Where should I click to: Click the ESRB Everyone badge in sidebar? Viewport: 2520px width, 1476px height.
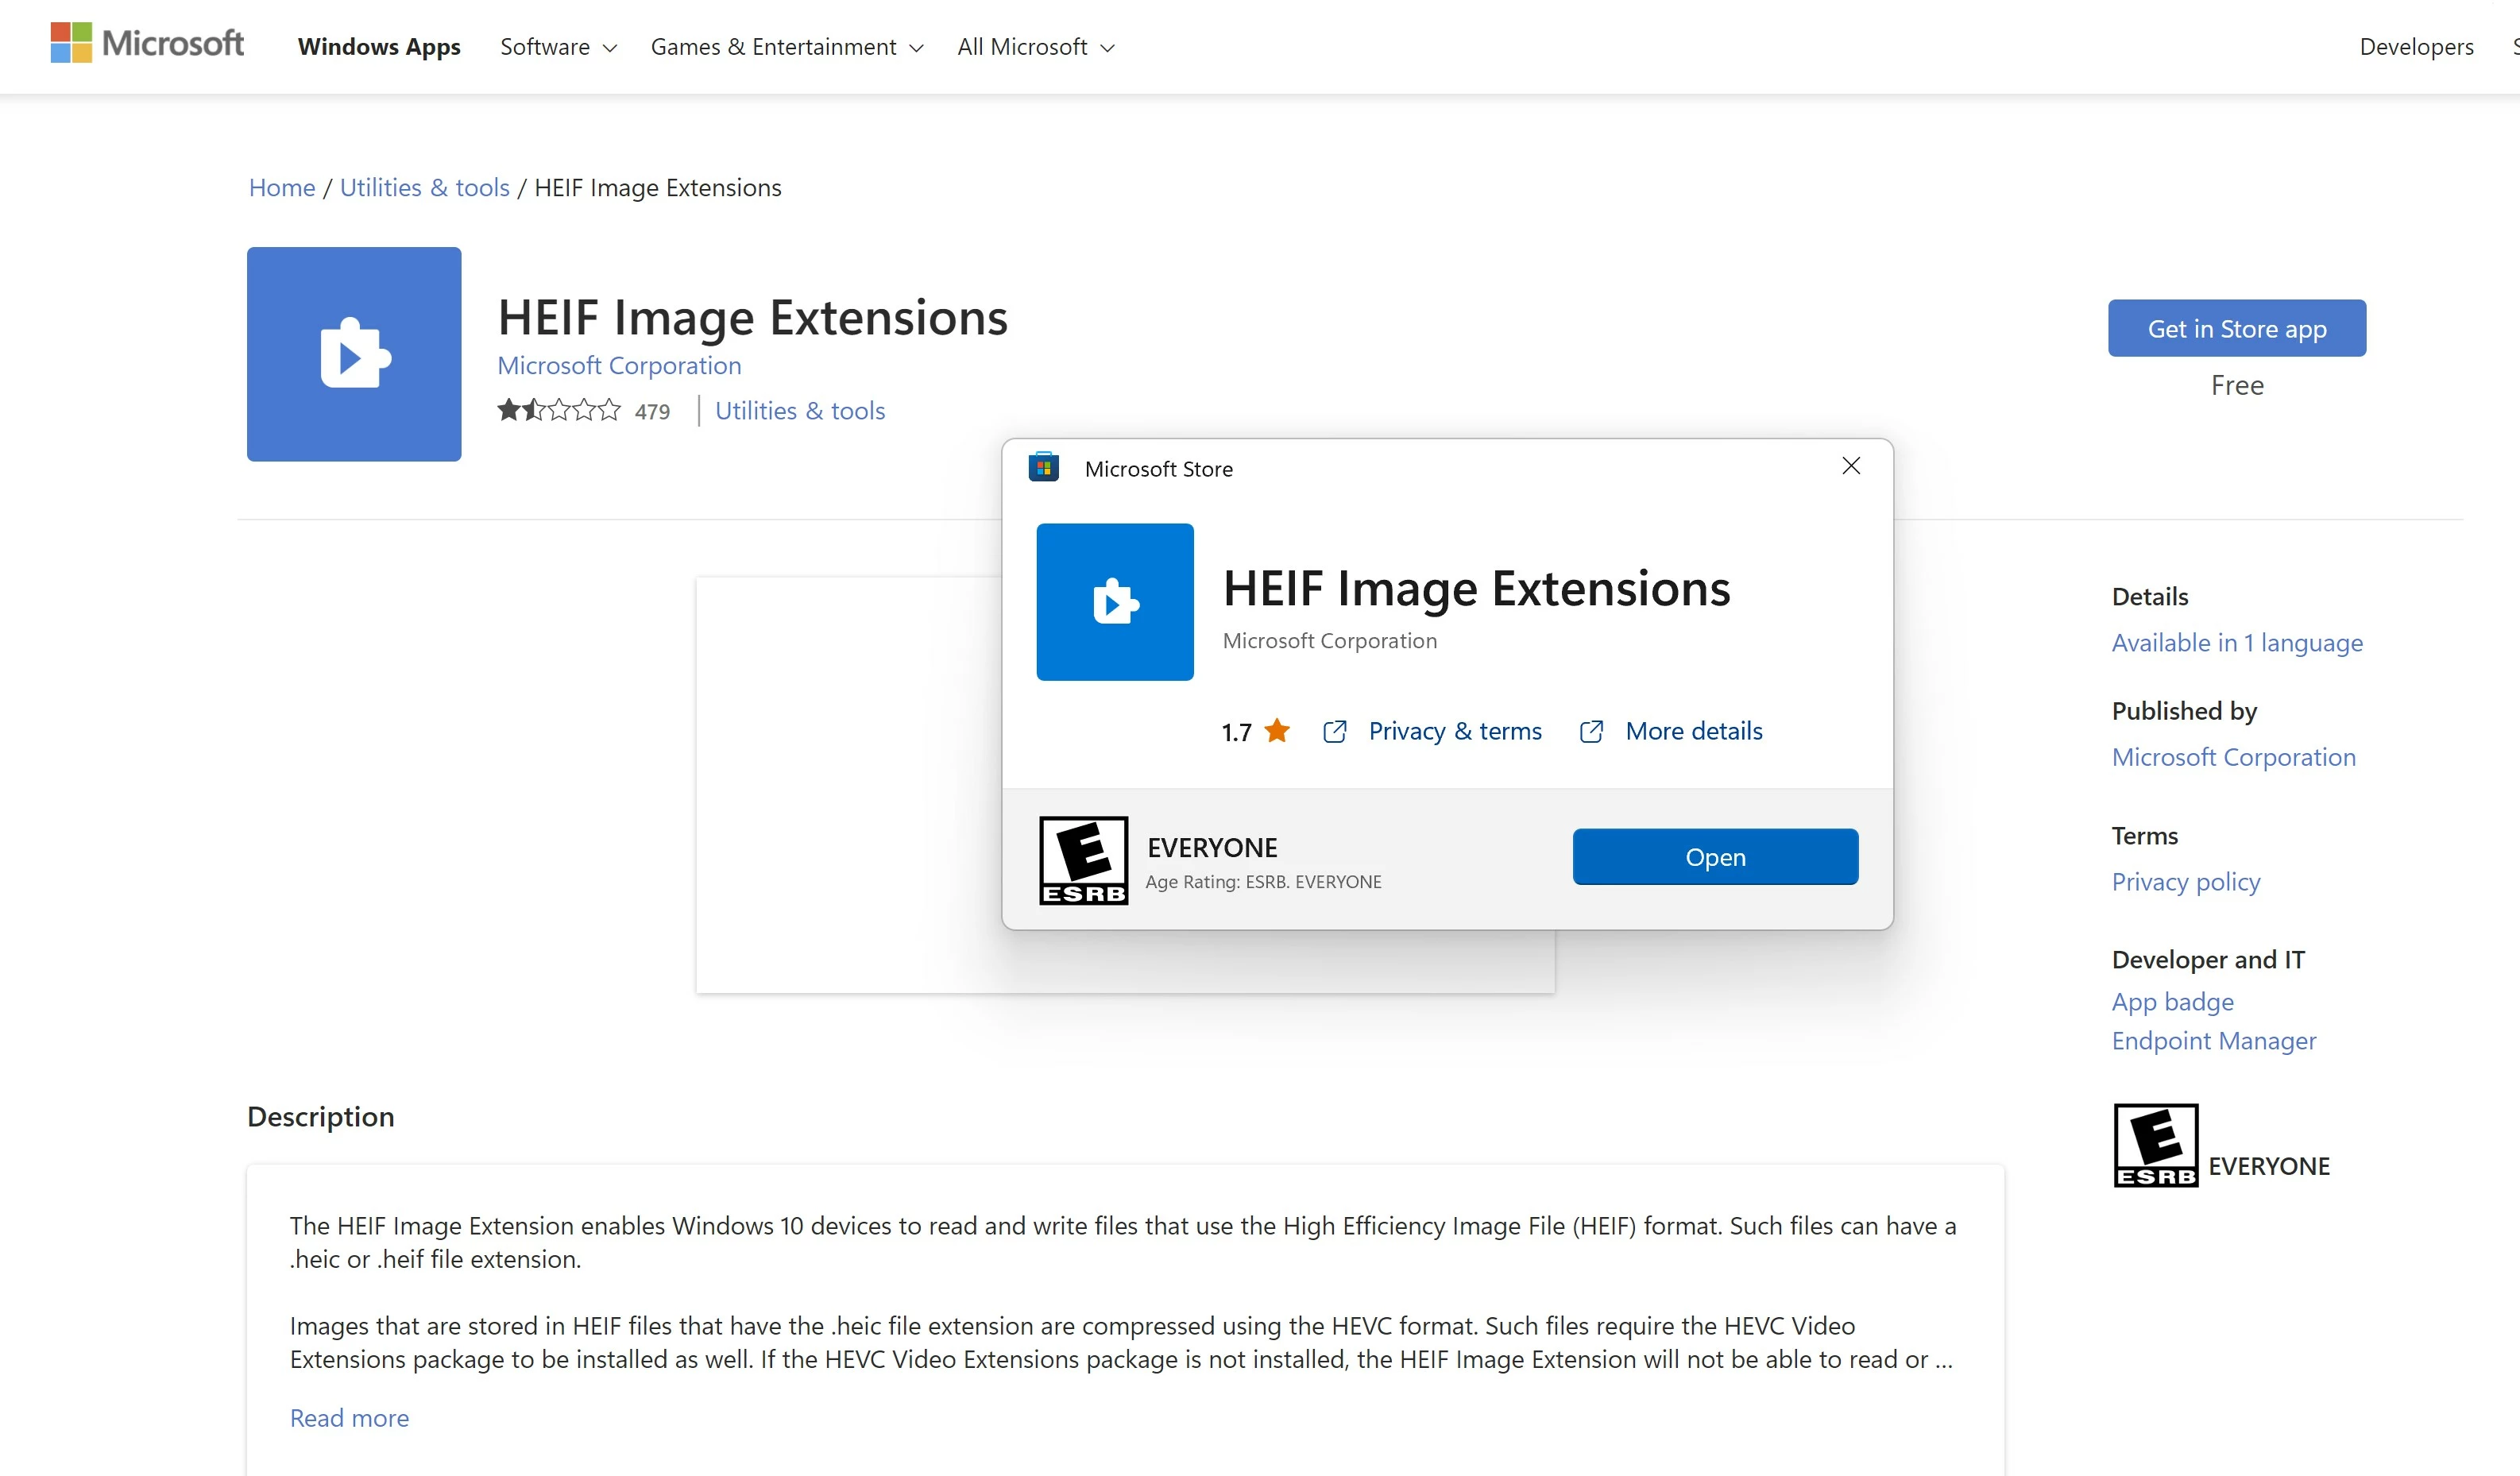[x=2155, y=1145]
